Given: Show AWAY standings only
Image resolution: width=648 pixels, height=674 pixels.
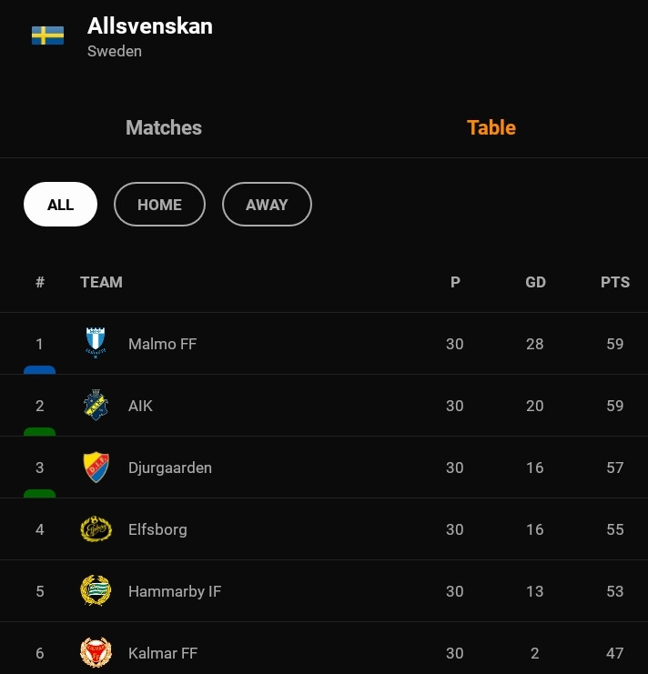Looking at the screenshot, I should [267, 204].
